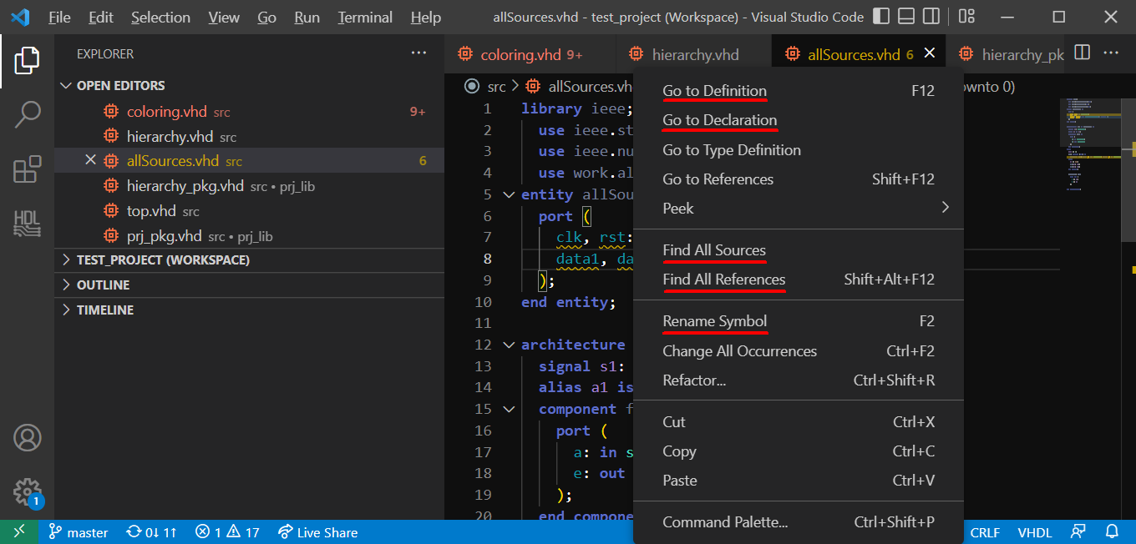1136x544 pixels.
Task: Open the Accounts menu icon
Action: (27, 438)
